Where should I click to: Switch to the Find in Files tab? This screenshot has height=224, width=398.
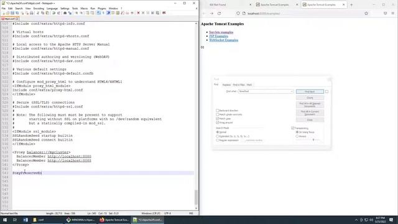pyautogui.click(x=239, y=85)
